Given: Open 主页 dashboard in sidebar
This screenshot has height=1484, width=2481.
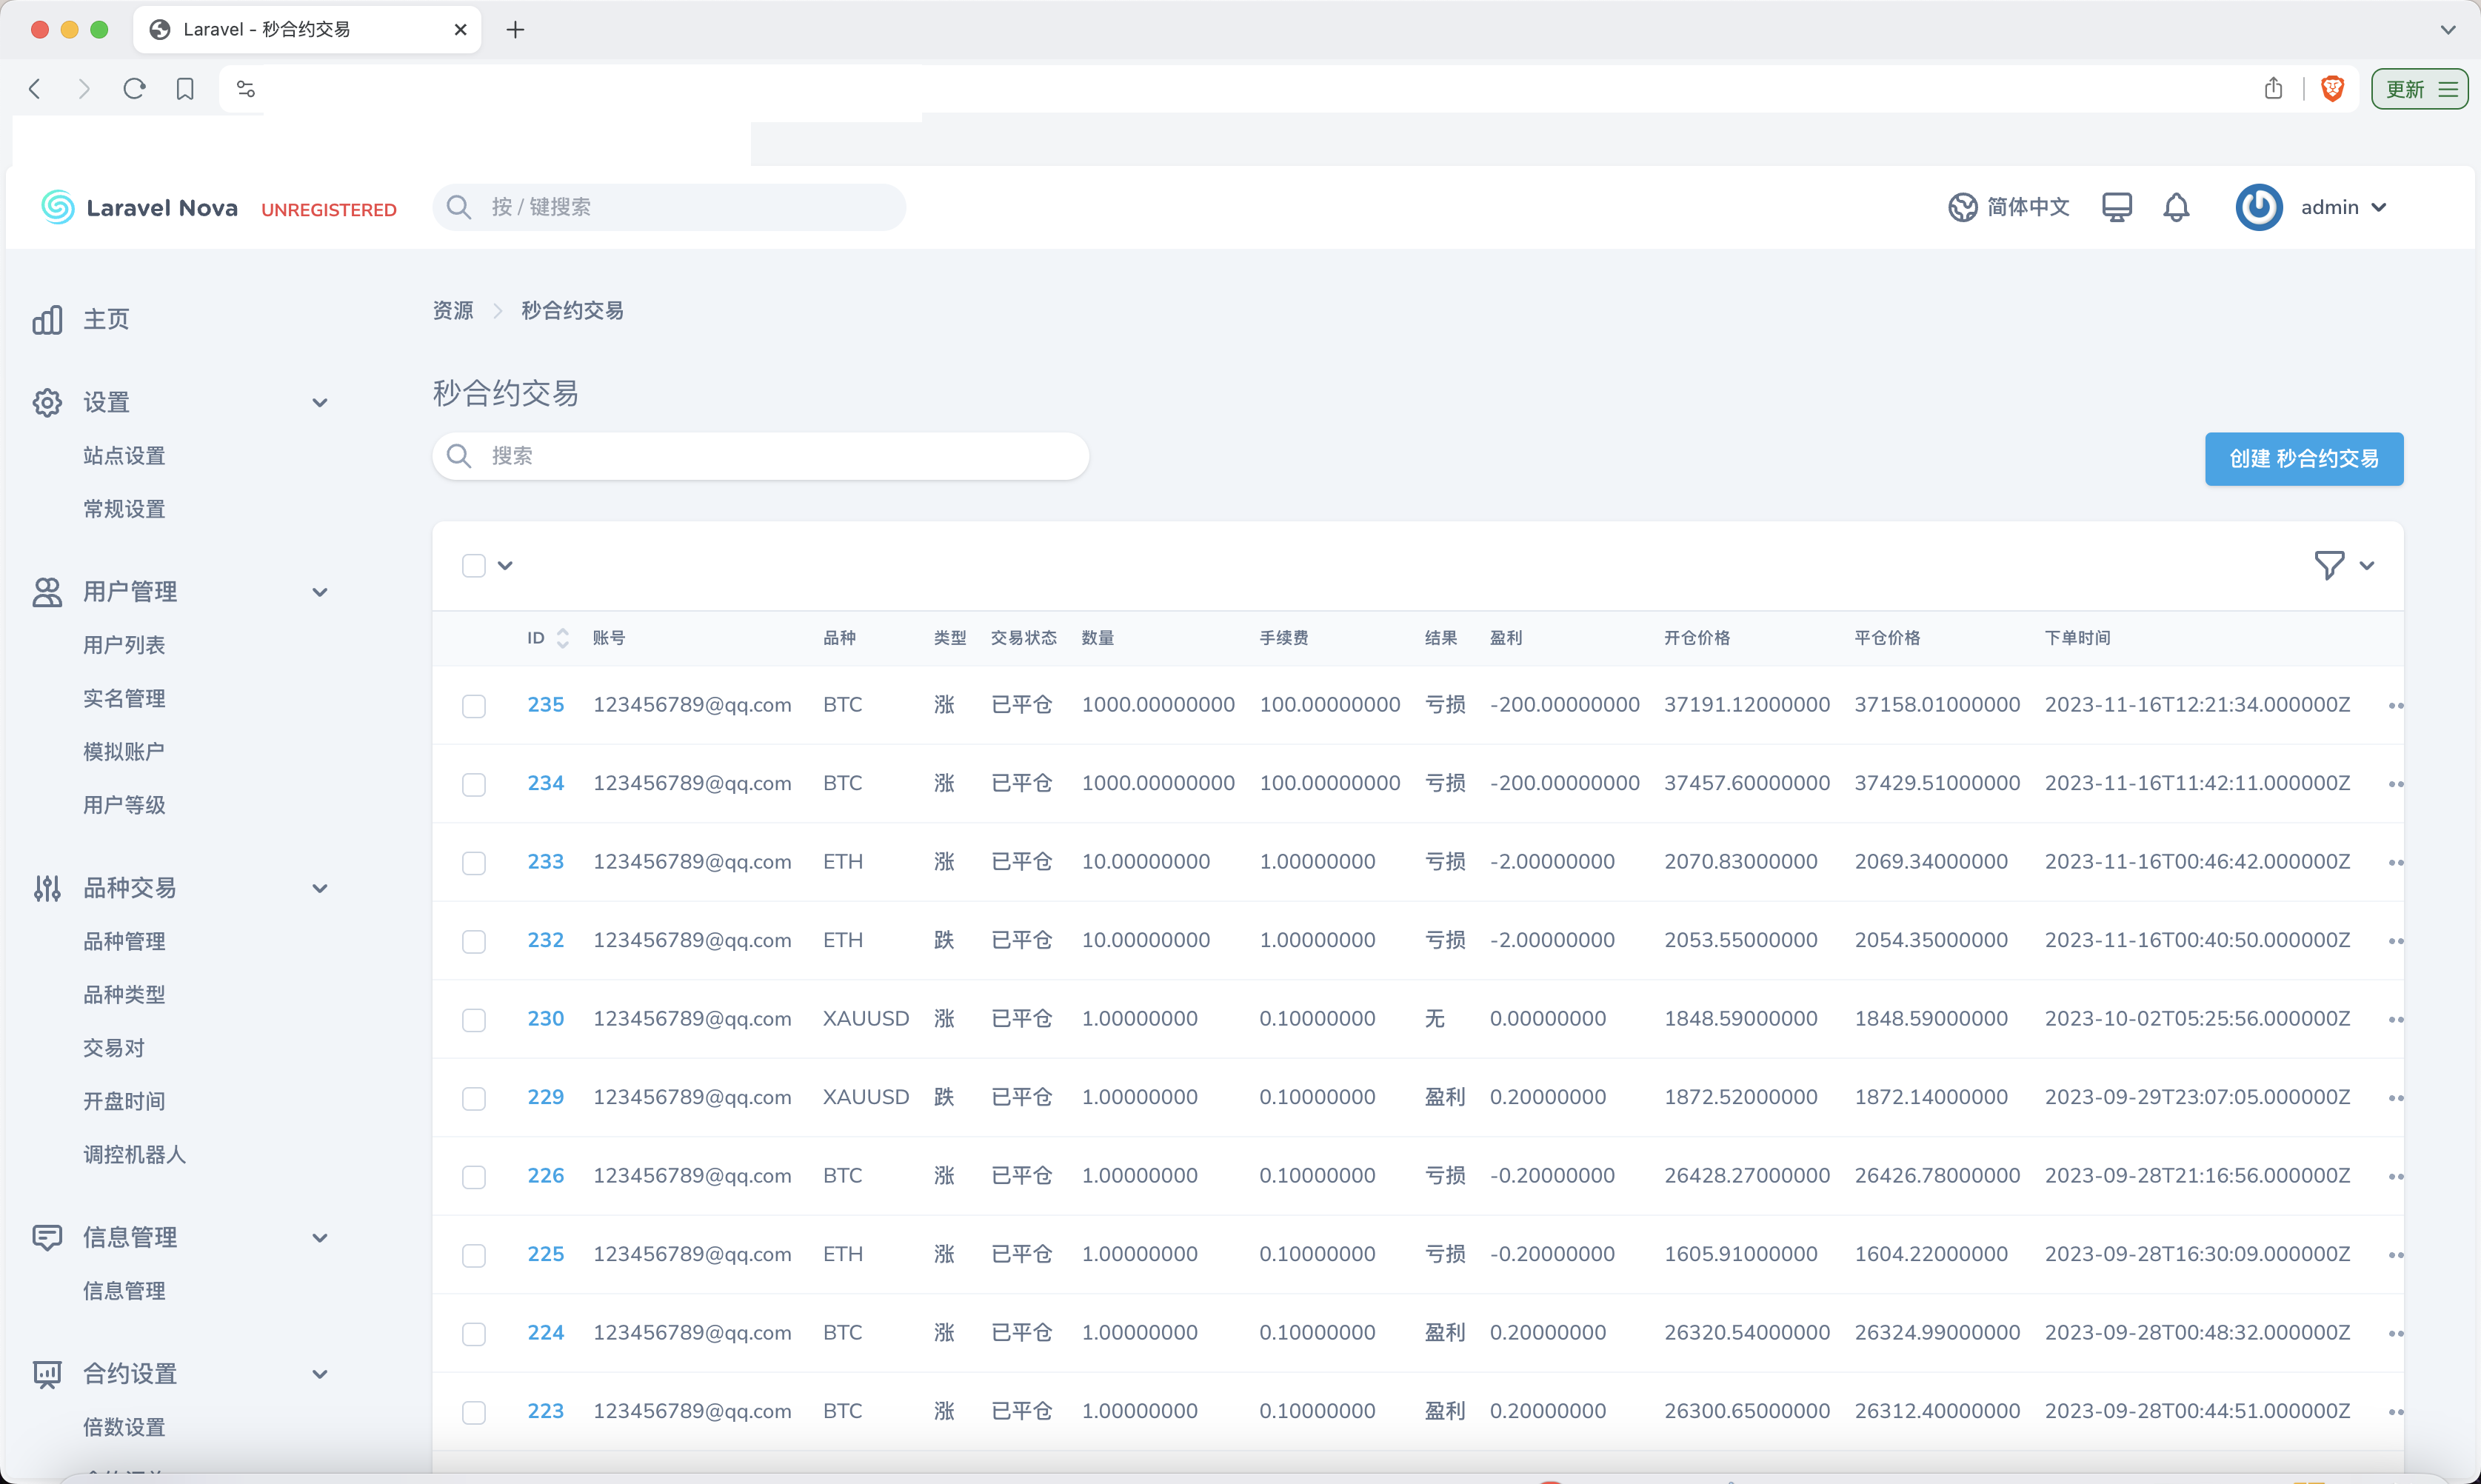Looking at the screenshot, I should tap(106, 319).
